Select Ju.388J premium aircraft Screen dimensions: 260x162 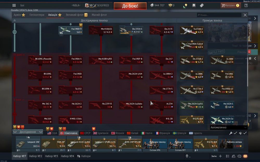(222, 60)
